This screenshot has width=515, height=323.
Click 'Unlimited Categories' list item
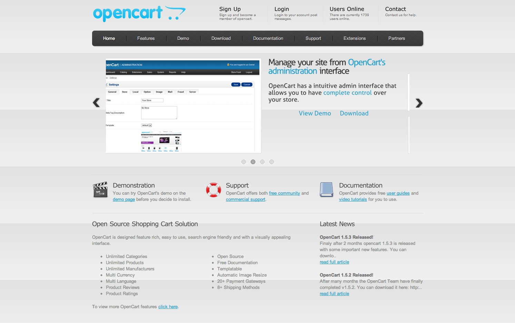click(126, 257)
